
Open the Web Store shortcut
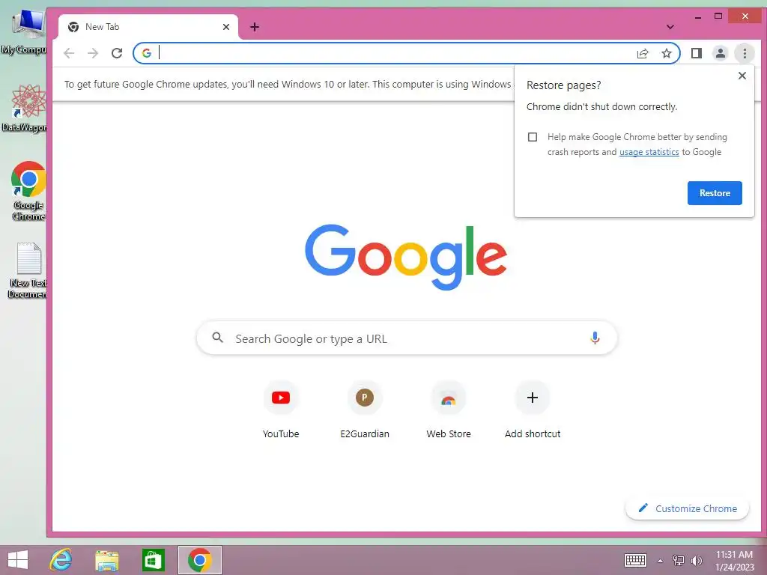[449, 410]
